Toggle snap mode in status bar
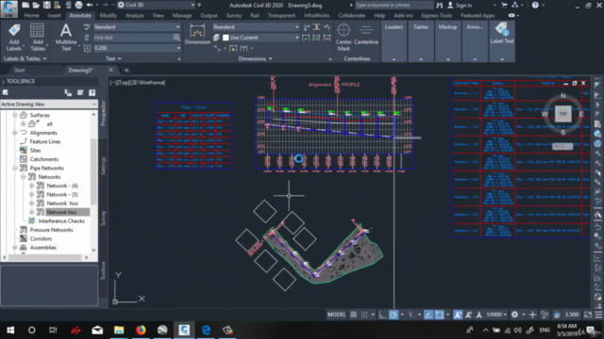 364,315
